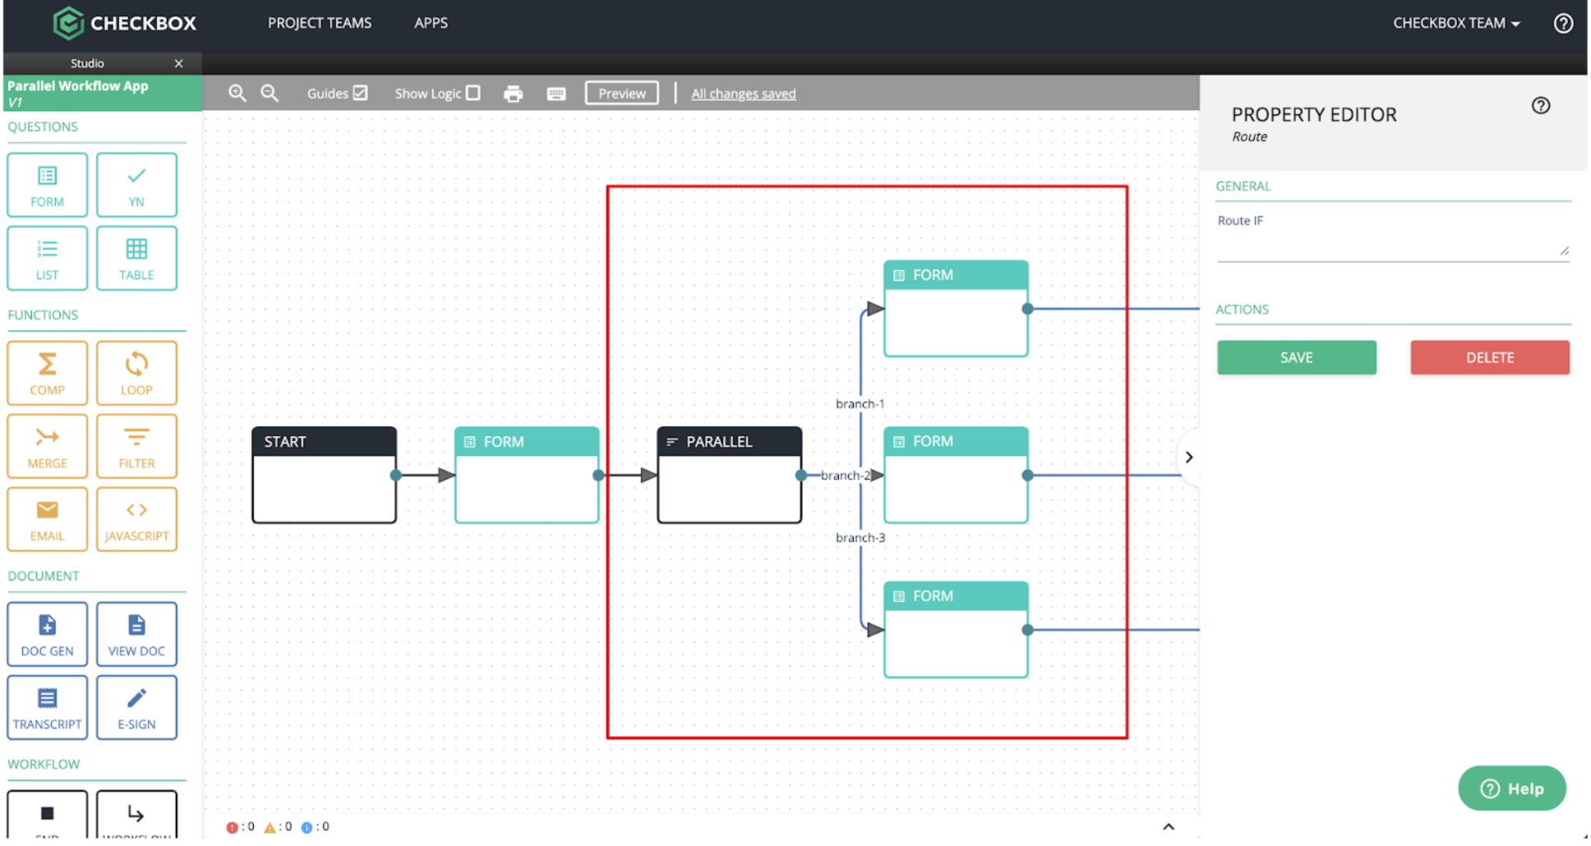Select the START node
This screenshot has width=1591, height=846.
tap(324, 475)
